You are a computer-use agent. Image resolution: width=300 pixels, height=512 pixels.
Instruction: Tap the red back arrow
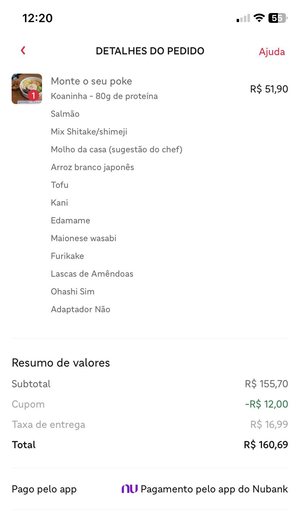coord(23,50)
